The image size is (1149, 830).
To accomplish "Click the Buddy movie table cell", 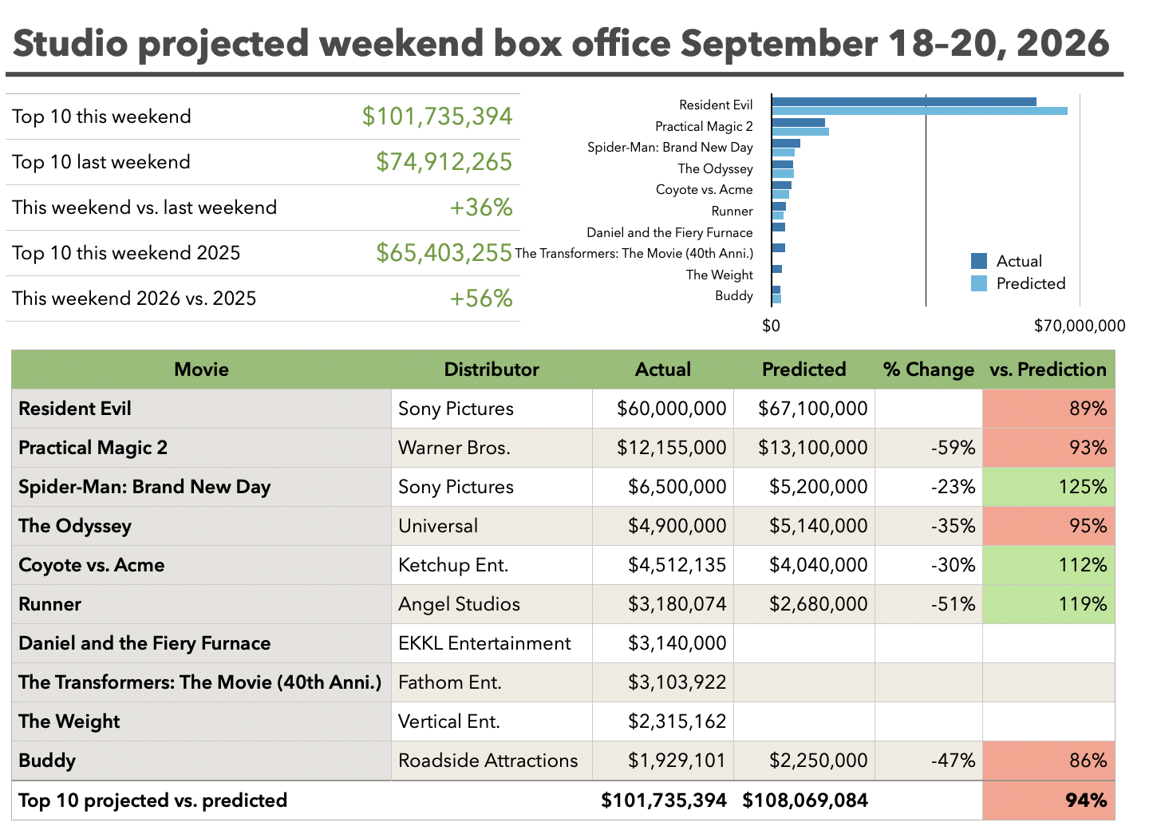I will pos(201,761).
